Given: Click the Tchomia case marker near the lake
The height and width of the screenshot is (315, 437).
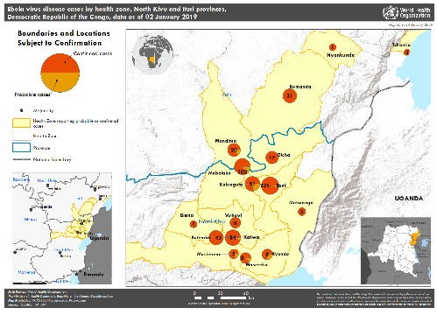Looking at the screenshot, I should [406, 52].
